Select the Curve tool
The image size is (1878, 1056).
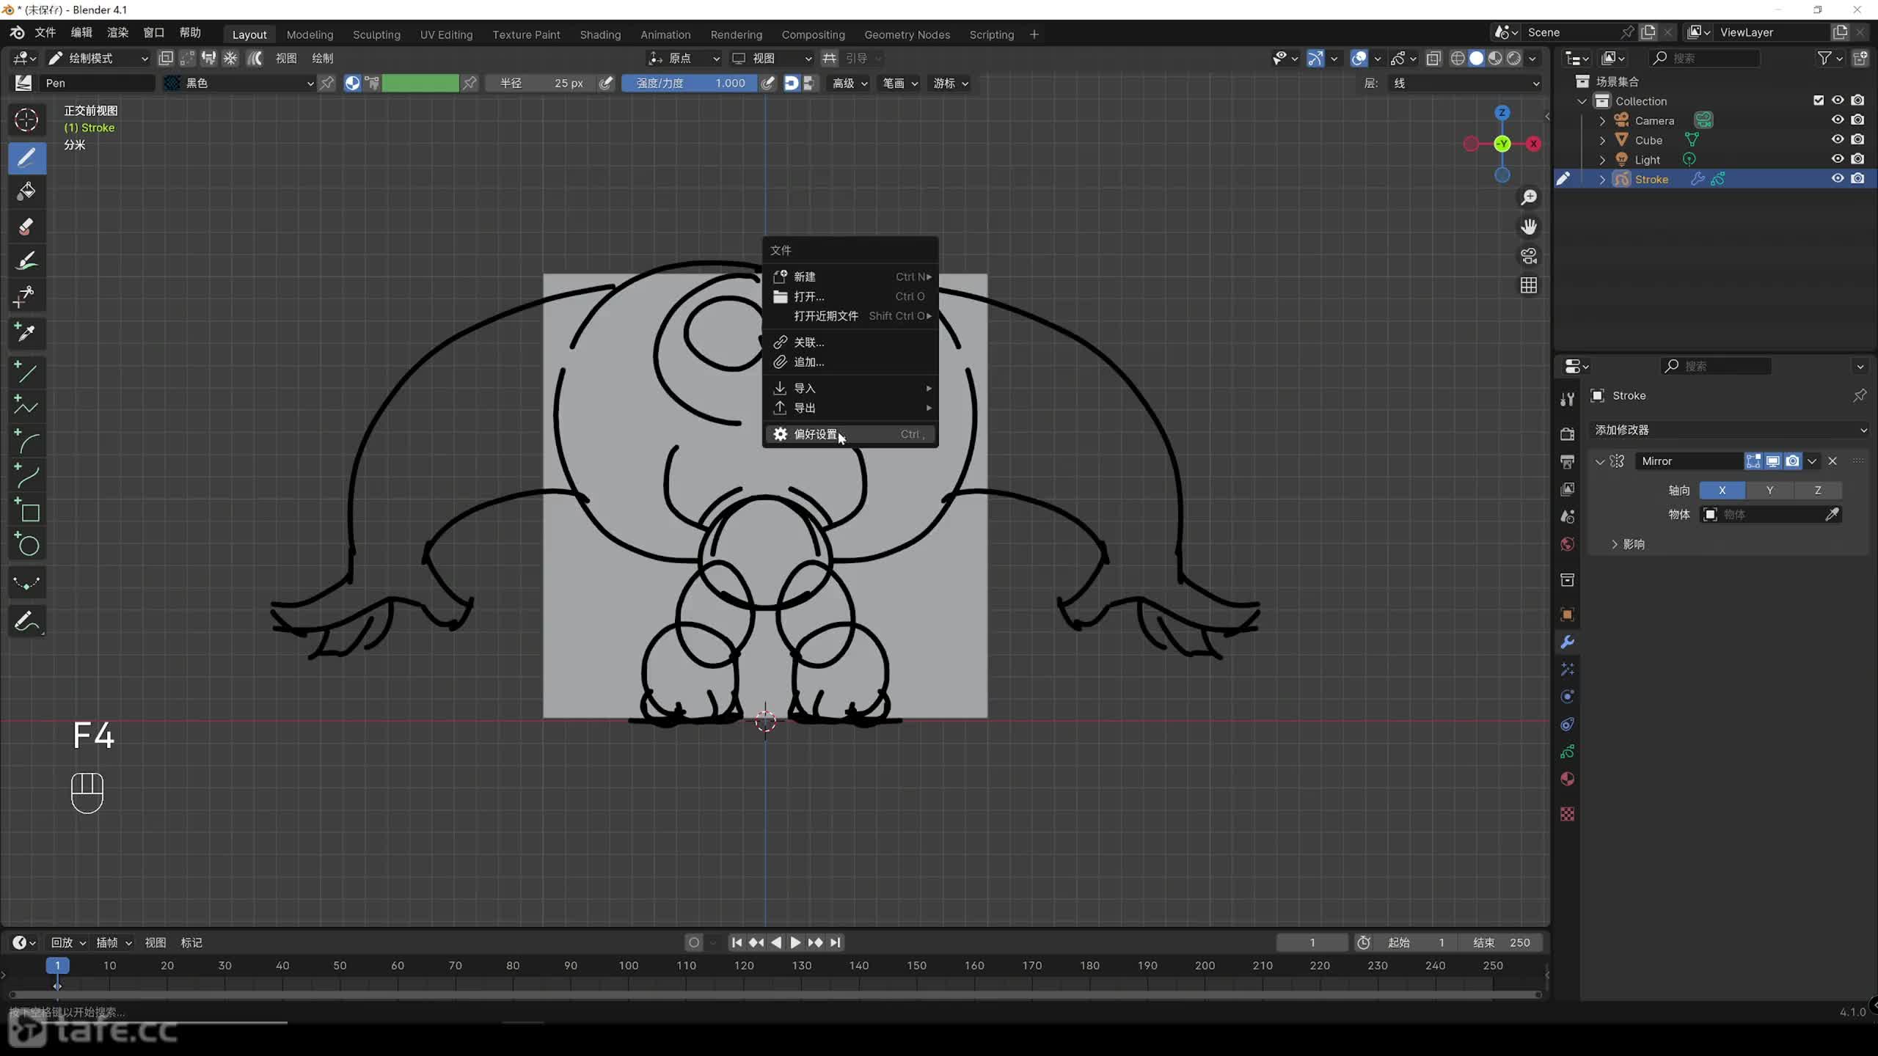[26, 476]
